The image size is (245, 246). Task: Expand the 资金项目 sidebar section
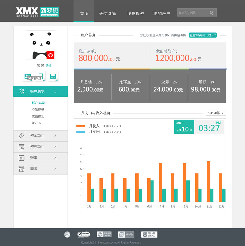[x=40, y=136]
